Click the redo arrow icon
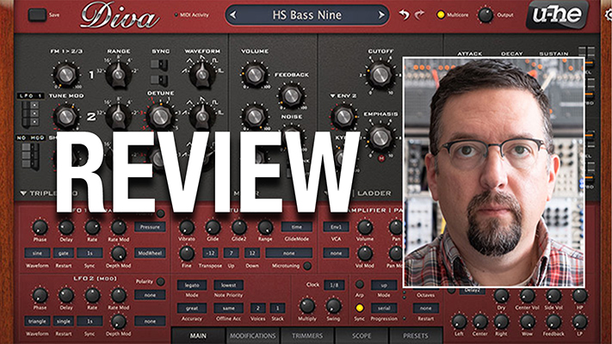The image size is (612, 344). 421,15
